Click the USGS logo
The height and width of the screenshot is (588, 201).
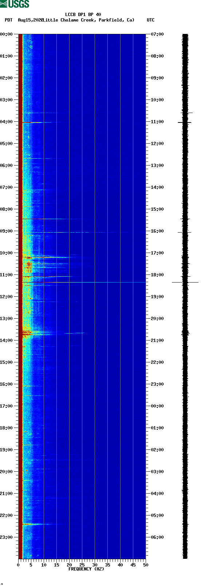tap(15, 4)
